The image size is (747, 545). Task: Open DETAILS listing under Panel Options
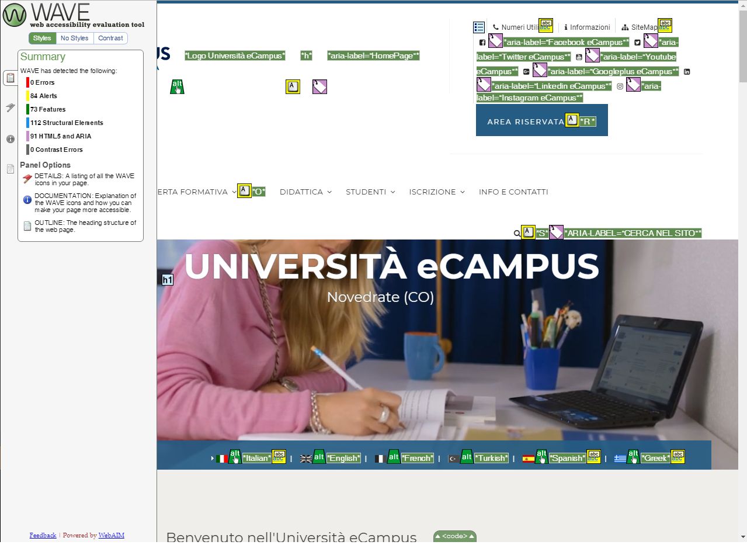79,179
